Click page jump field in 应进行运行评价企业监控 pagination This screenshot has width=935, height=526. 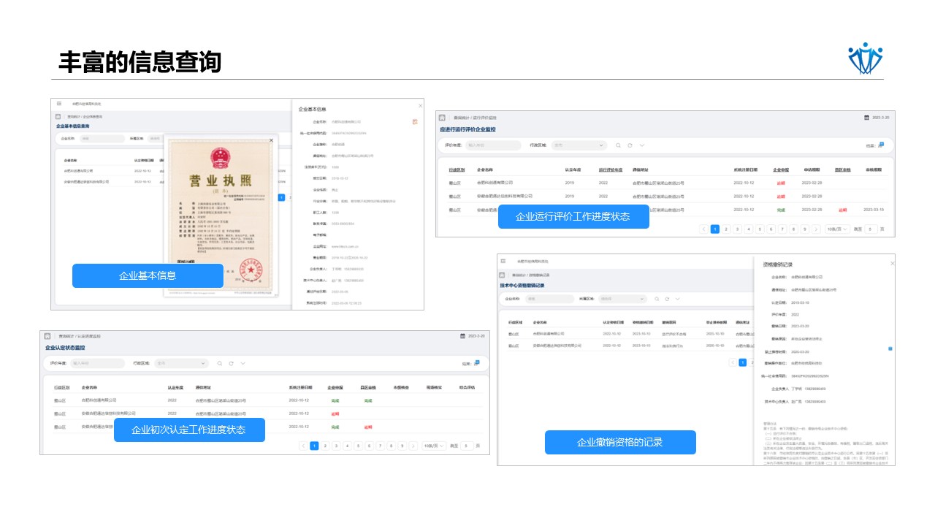[x=871, y=229]
